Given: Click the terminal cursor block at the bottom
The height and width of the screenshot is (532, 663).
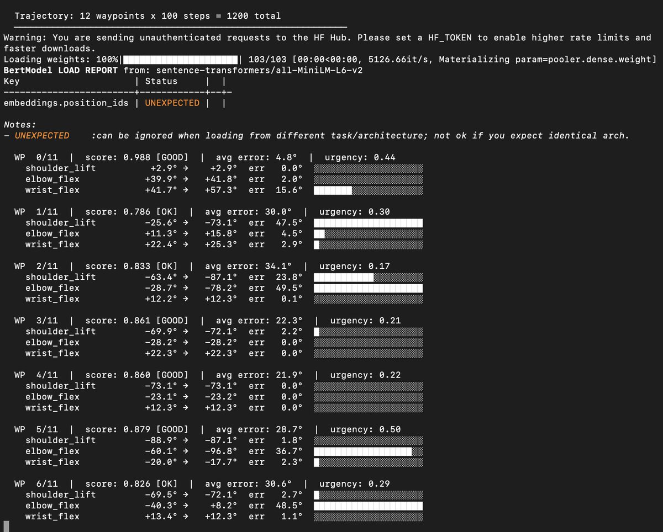Looking at the screenshot, I should pos(7,526).
